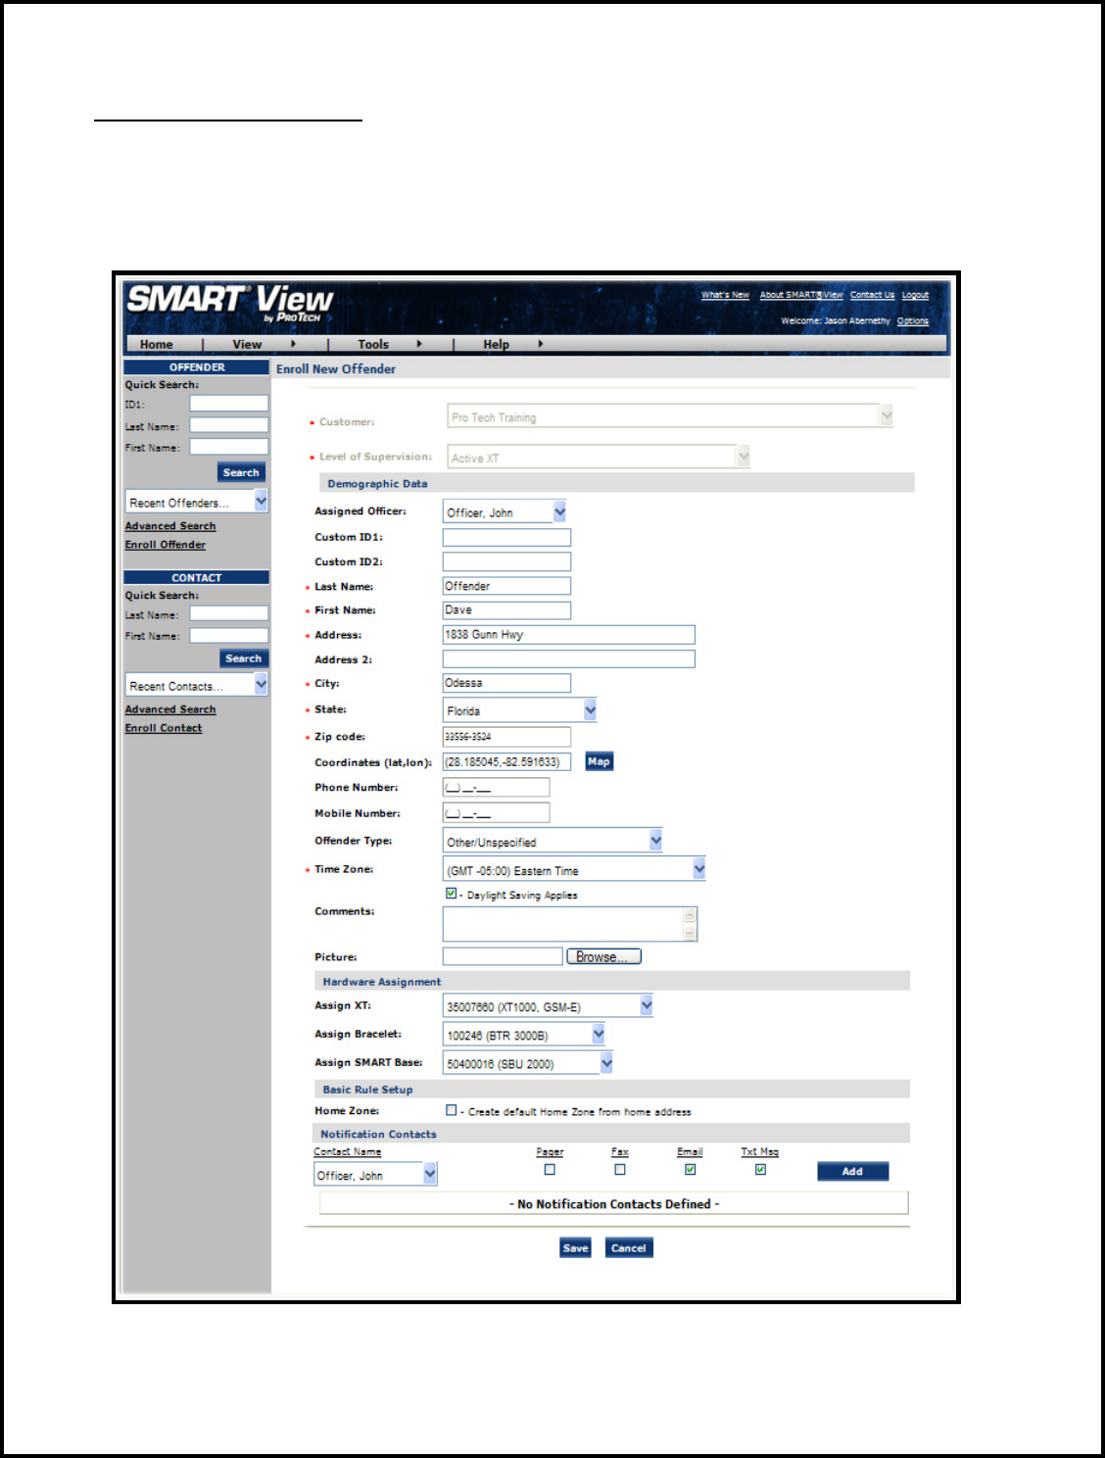This screenshot has width=1105, height=1458.
Task: Toggle Daylight Saving Applies checkbox
Action: [452, 894]
